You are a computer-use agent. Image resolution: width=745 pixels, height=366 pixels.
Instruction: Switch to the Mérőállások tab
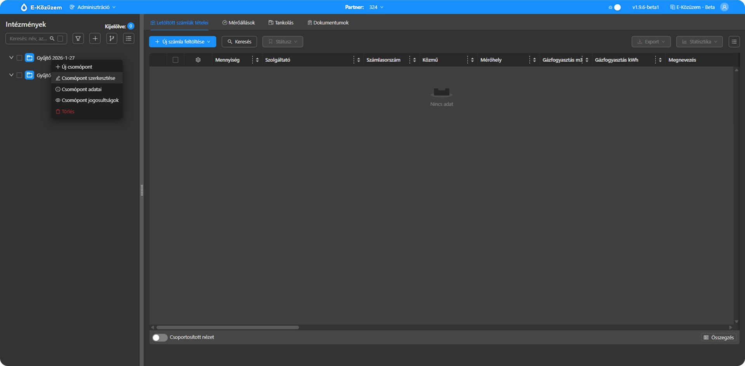(239, 22)
